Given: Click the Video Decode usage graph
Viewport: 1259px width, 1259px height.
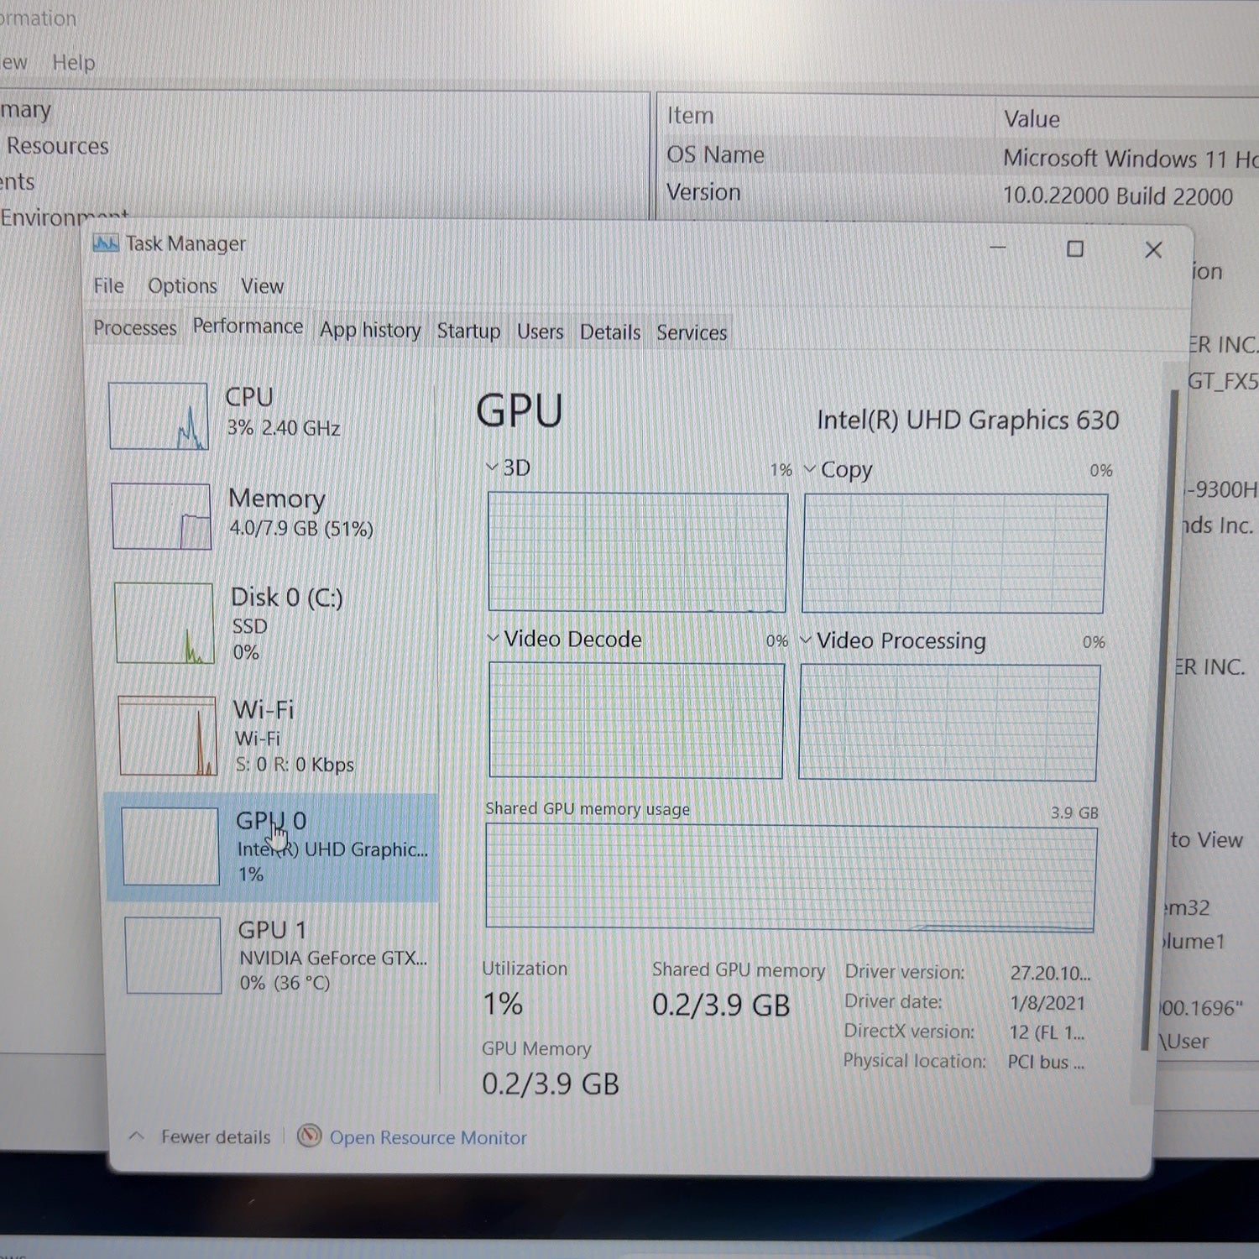Looking at the screenshot, I should [x=636, y=720].
